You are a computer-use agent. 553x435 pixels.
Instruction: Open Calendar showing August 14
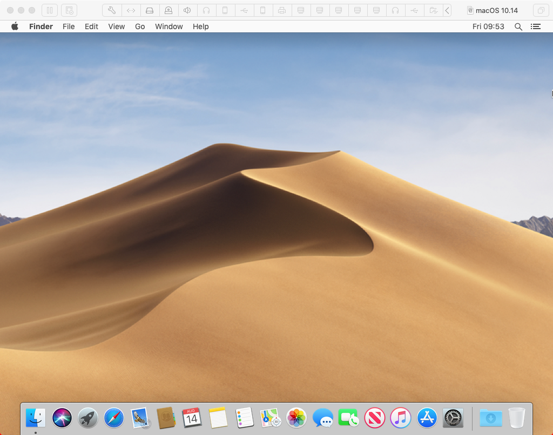click(x=191, y=418)
